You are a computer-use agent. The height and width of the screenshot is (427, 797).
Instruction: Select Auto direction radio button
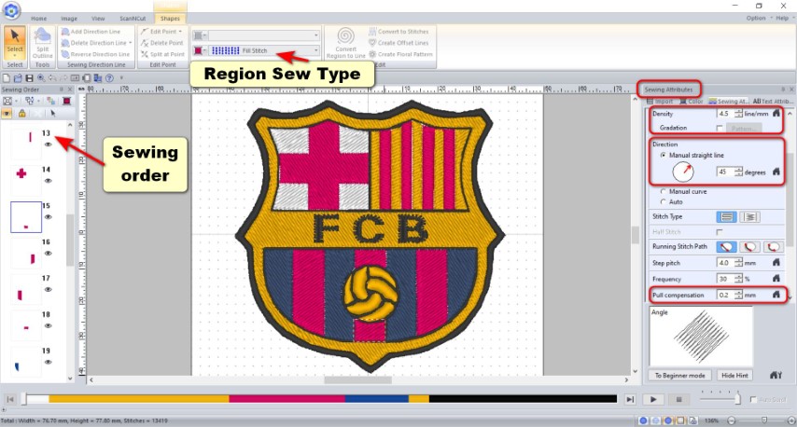663,201
